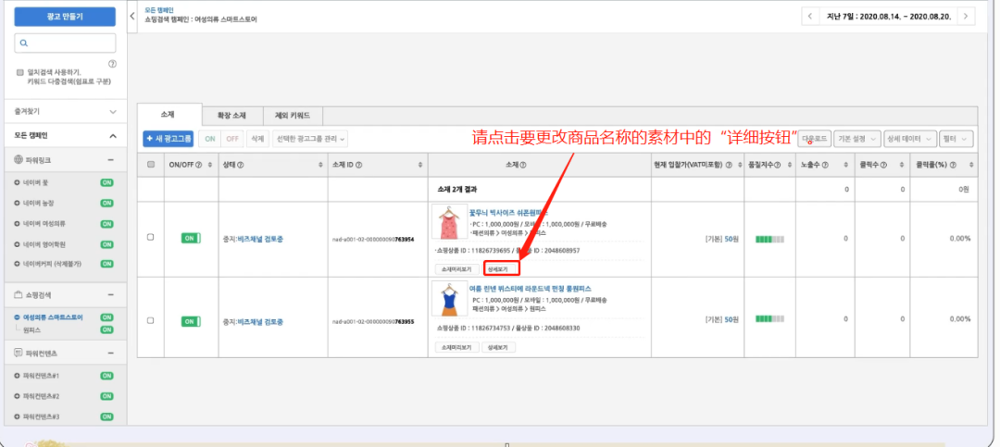Open 파워컨텐츠#2 campaign
1000x447 pixels.
pyautogui.click(x=41, y=396)
